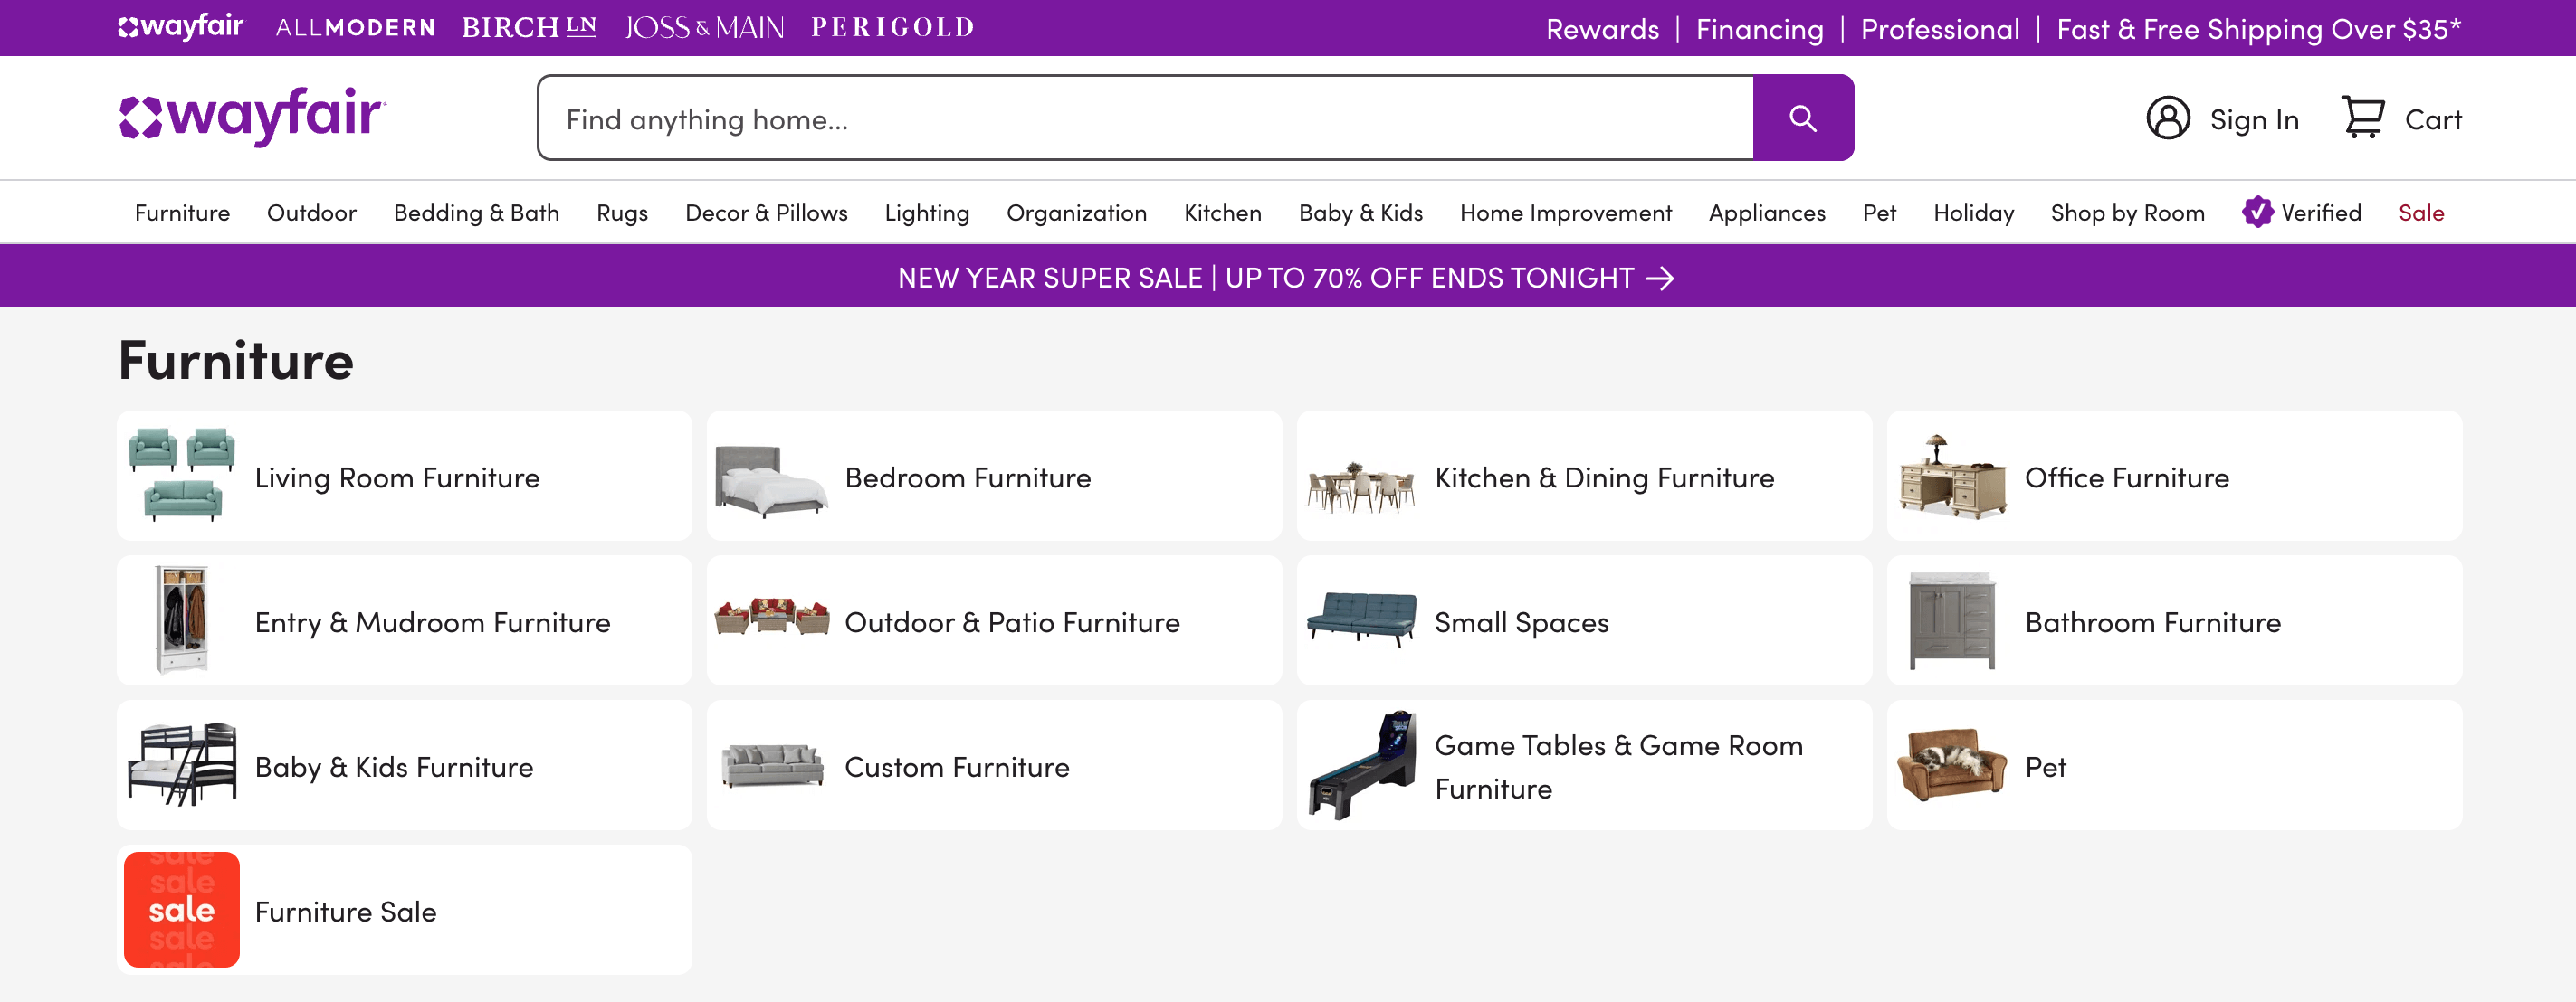Image resolution: width=2576 pixels, height=1002 pixels.
Task: Open the Outdoor & Patio Furniture category
Action: (x=1012, y=621)
